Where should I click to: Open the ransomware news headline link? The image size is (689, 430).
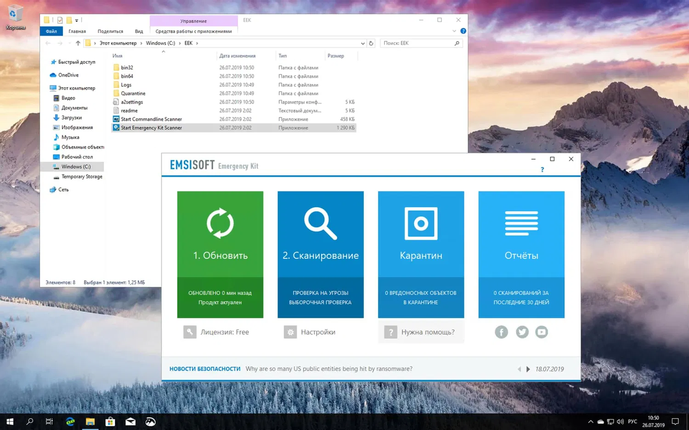pos(329,369)
